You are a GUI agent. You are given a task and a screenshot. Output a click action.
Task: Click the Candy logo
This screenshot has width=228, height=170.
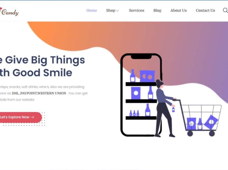click(9, 12)
